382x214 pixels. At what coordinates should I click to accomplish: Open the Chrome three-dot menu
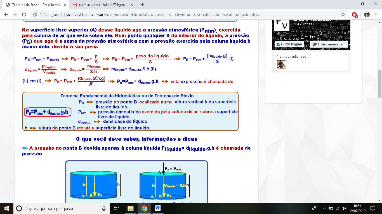[376, 14]
